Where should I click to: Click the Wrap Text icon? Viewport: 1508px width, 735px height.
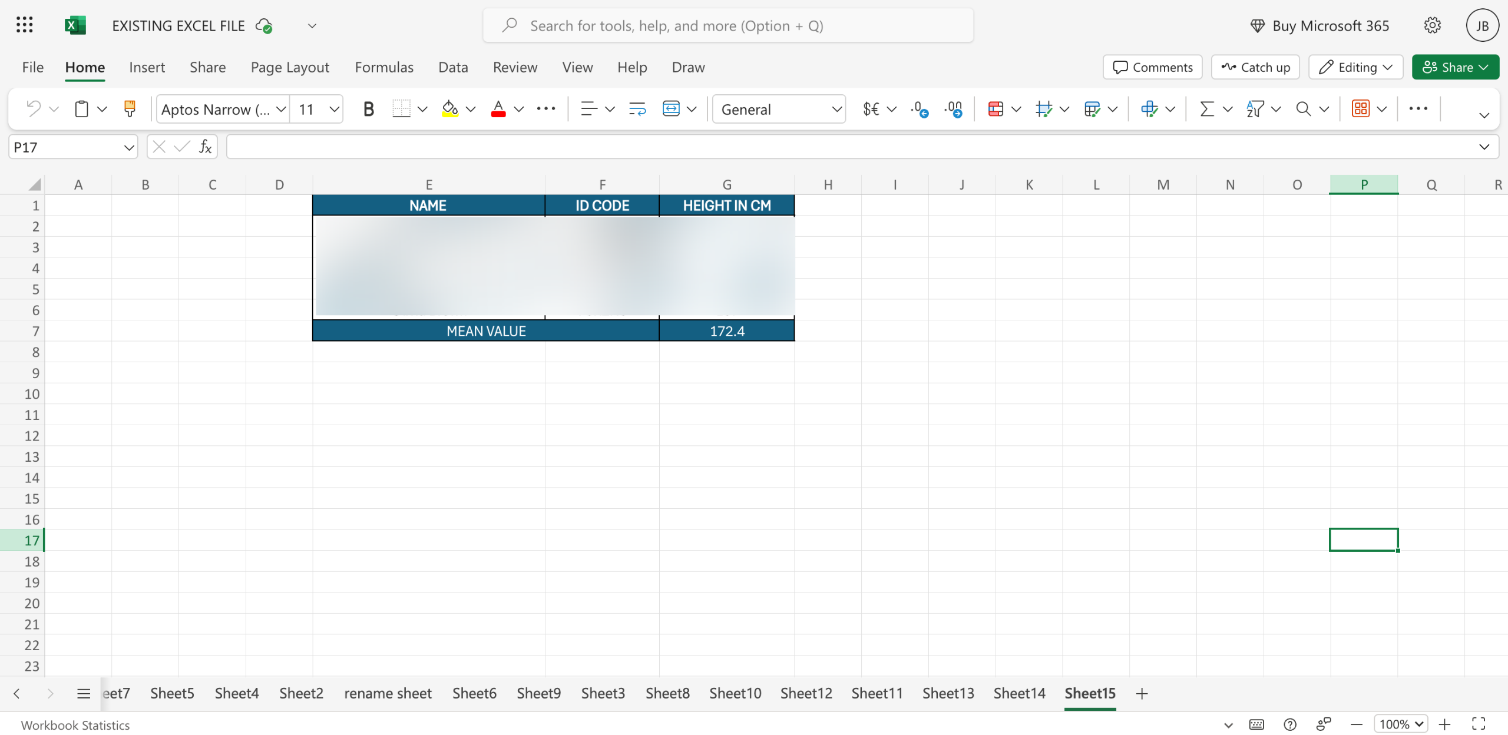pyautogui.click(x=637, y=109)
